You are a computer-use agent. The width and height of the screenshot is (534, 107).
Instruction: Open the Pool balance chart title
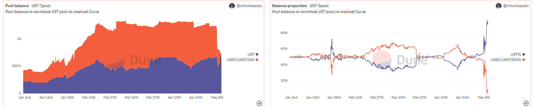coord(17,6)
